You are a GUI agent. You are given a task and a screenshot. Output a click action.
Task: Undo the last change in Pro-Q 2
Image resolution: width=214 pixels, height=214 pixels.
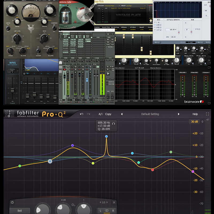click(x=82, y=114)
